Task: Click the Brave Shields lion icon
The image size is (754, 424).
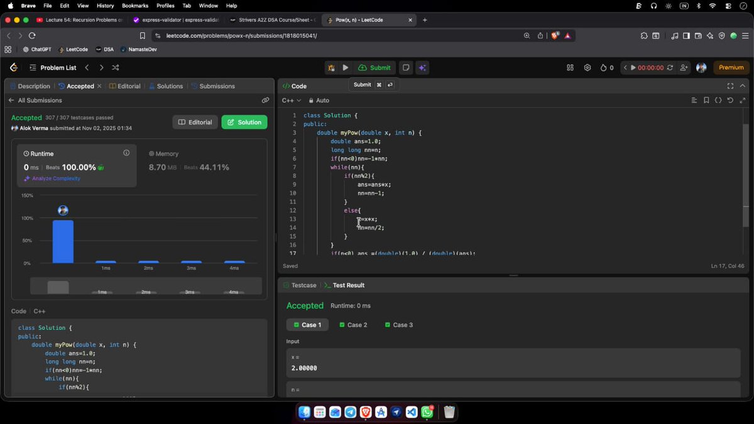Action: point(555,36)
